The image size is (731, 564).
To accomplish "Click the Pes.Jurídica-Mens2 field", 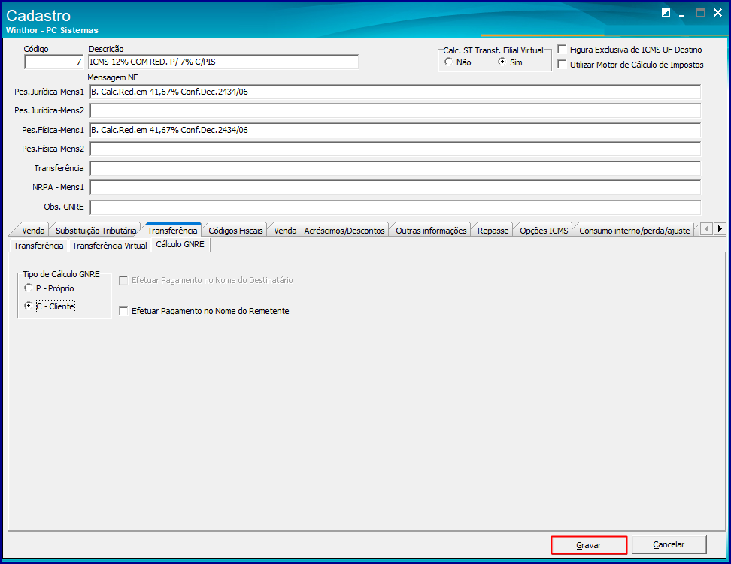I will coord(395,110).
